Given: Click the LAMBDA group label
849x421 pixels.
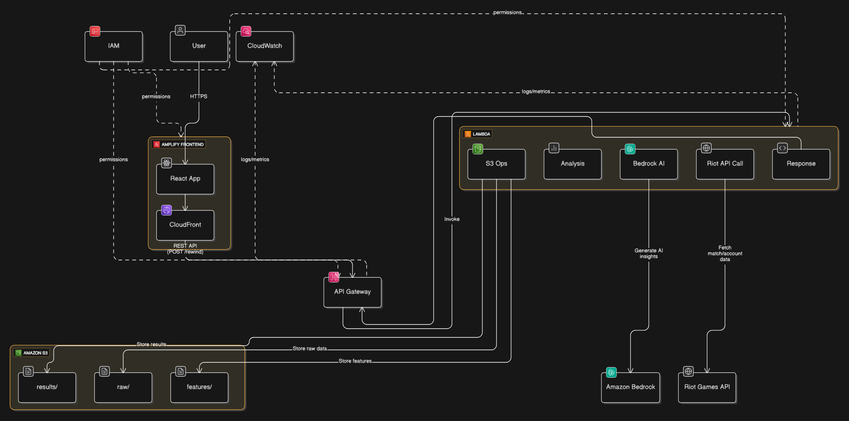Looking at the screenshot, I should 482,134.
